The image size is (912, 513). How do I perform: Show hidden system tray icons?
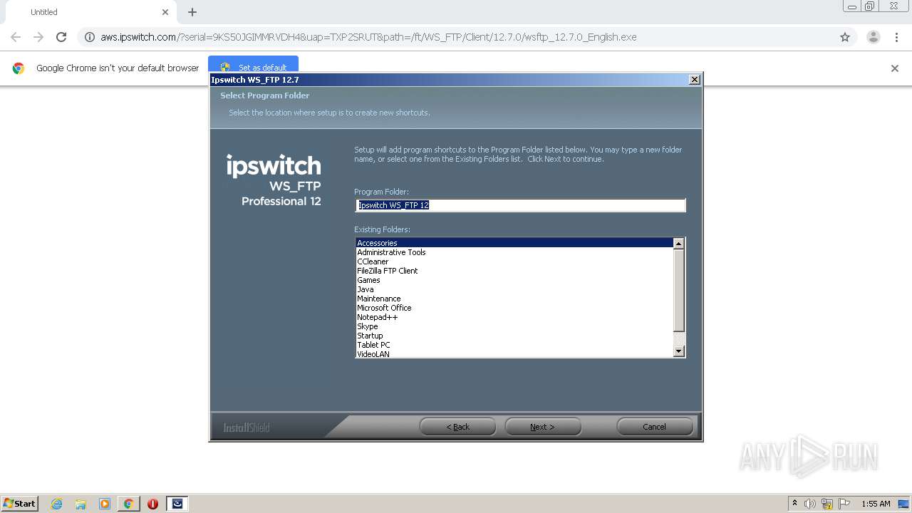pos(794,503)
